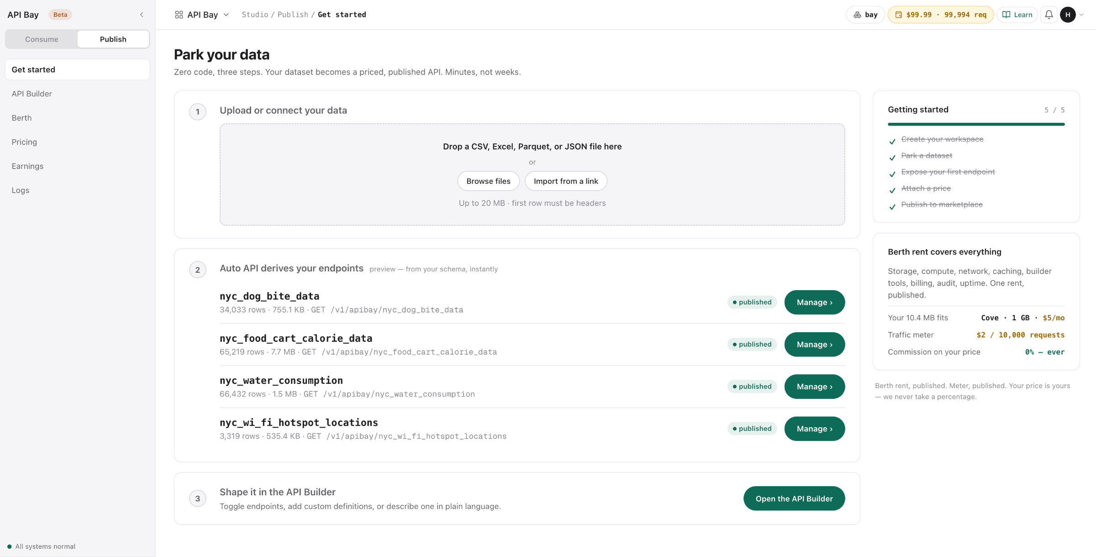This screenshot has width=1096, height=557.
Task: Open the $99.99 balance wallet chip
Action: coord(941,15)
